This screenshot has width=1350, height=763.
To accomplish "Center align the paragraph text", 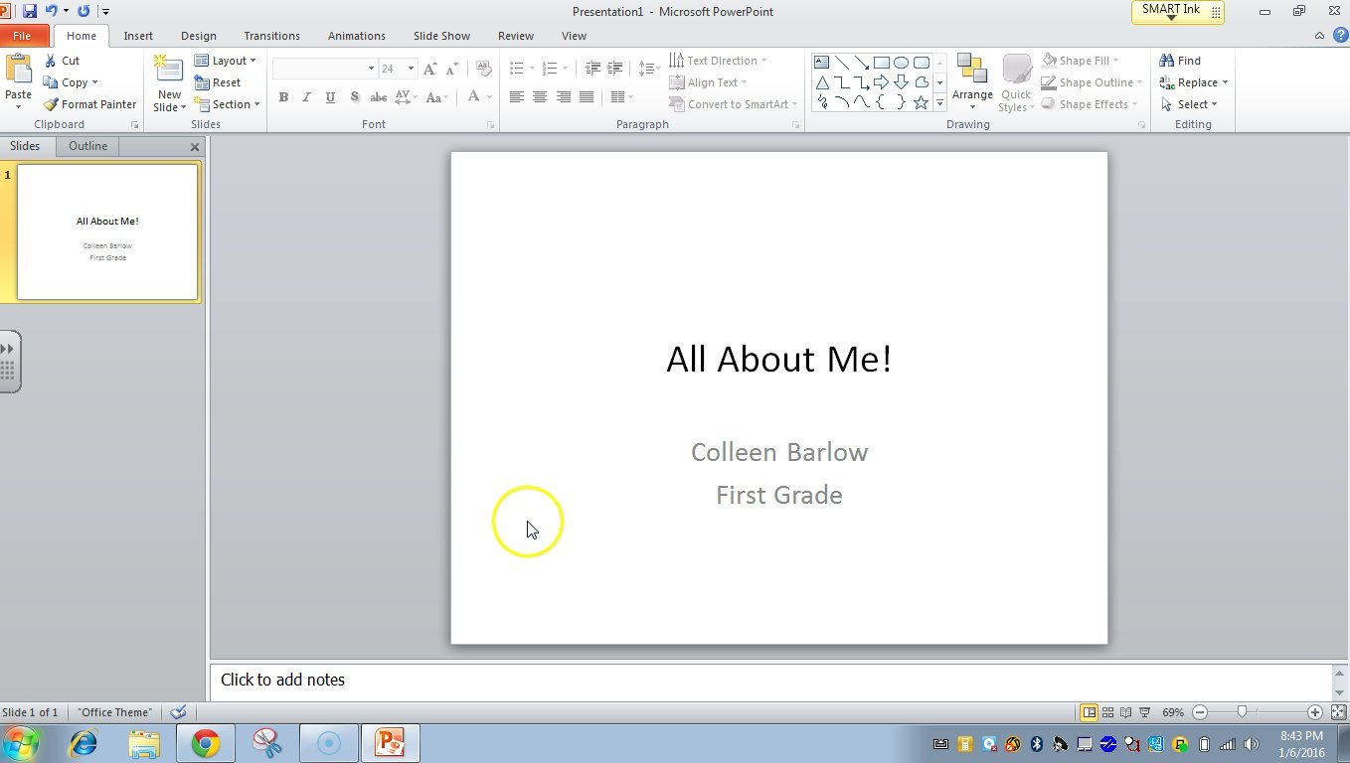I will (x=540, y=97).
